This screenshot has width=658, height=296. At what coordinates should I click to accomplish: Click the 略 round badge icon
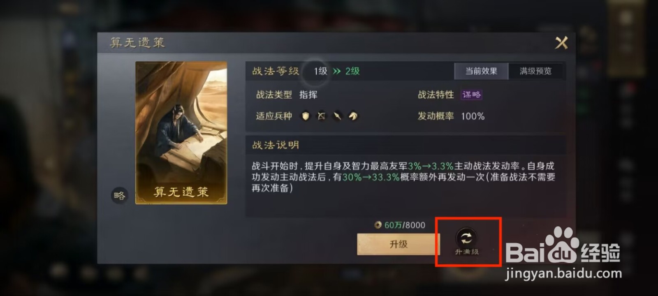coord(119,196)
